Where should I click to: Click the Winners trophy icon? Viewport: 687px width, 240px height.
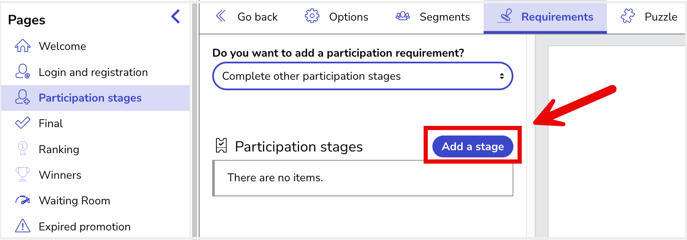pos(23,174)
